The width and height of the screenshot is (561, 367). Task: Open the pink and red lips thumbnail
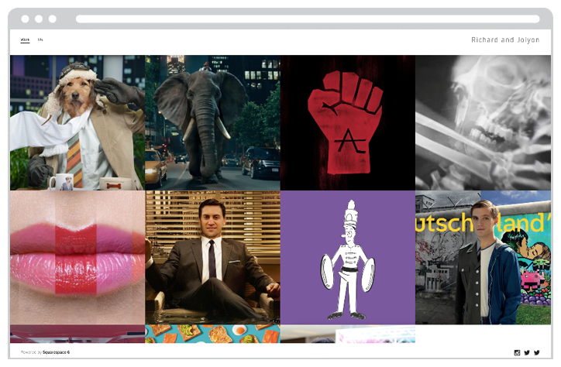77,258
